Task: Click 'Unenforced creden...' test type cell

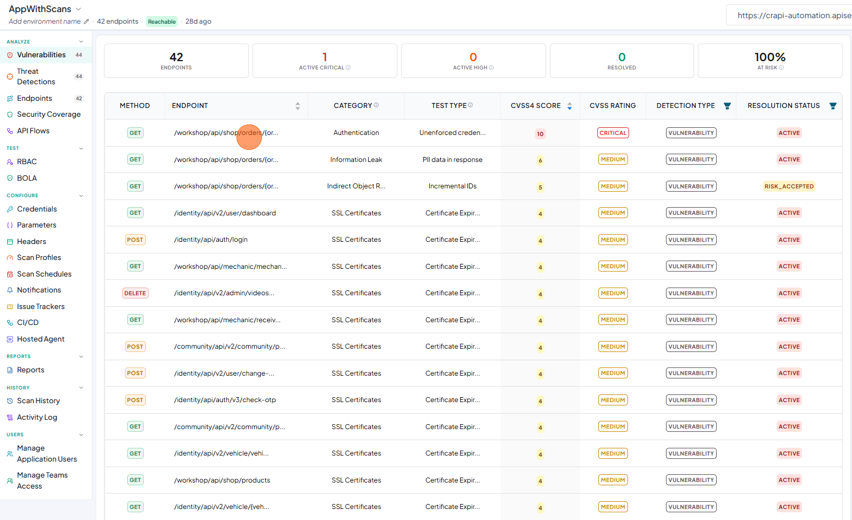Action: [452, 133]
